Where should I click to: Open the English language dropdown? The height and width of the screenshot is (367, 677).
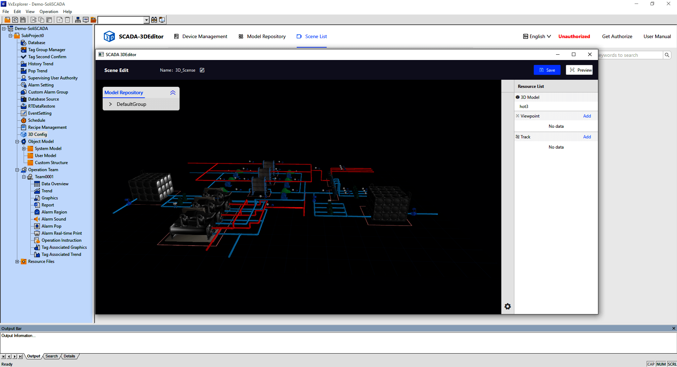[537, 36]
